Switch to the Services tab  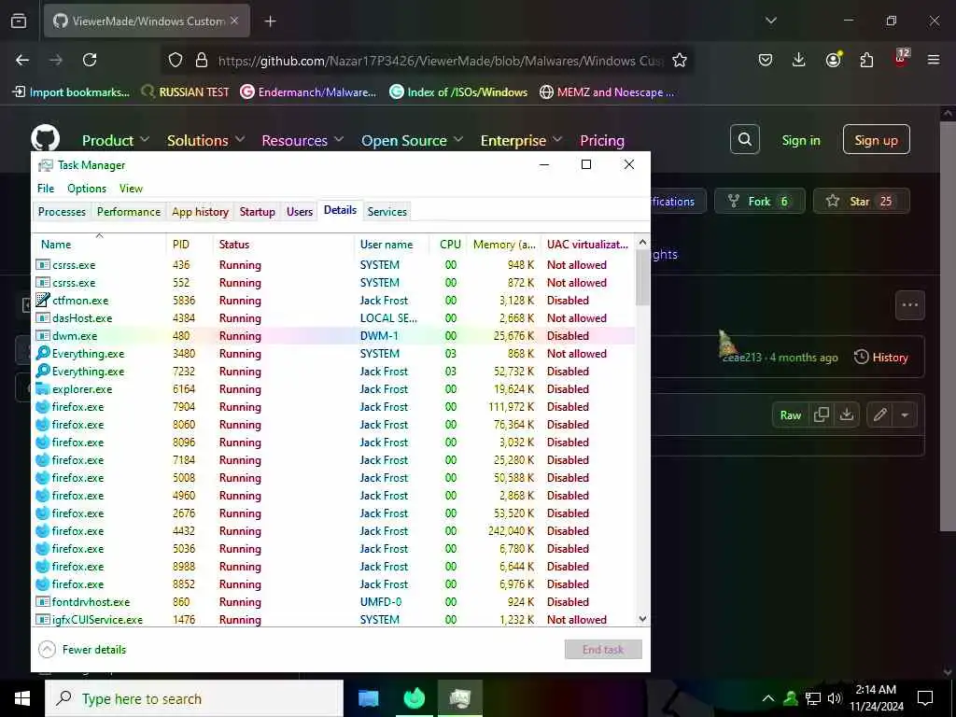click(387, 212)
